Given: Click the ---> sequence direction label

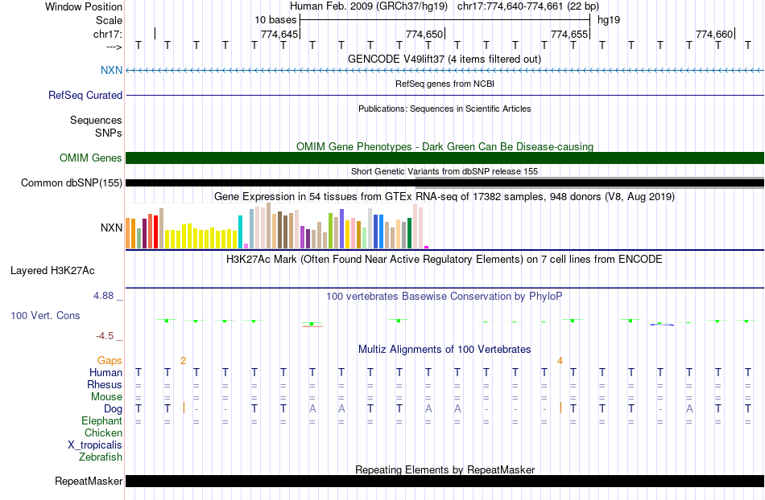Looking at the screenshot, I should coord(114,47).
